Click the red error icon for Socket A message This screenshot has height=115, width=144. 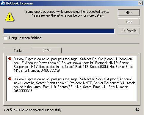[x=10, y=79]
